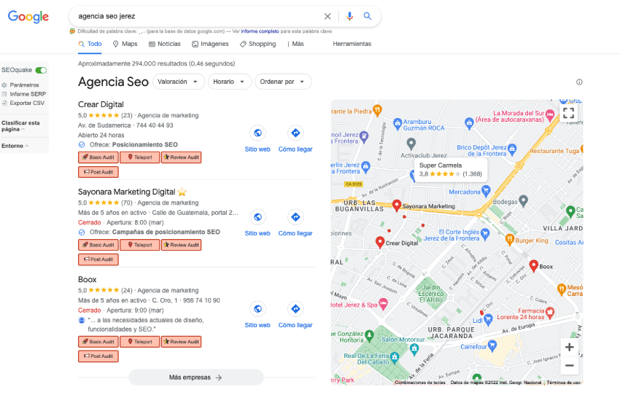Click the Más empresas button

point(195,378)
